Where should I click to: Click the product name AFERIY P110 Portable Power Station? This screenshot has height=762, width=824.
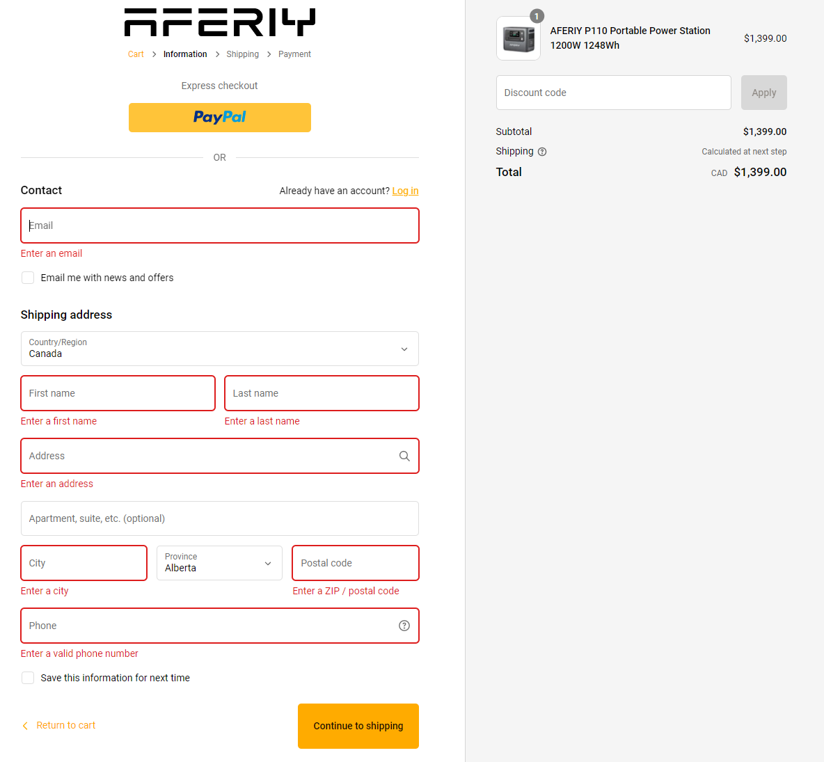click(x=630, y=38)
